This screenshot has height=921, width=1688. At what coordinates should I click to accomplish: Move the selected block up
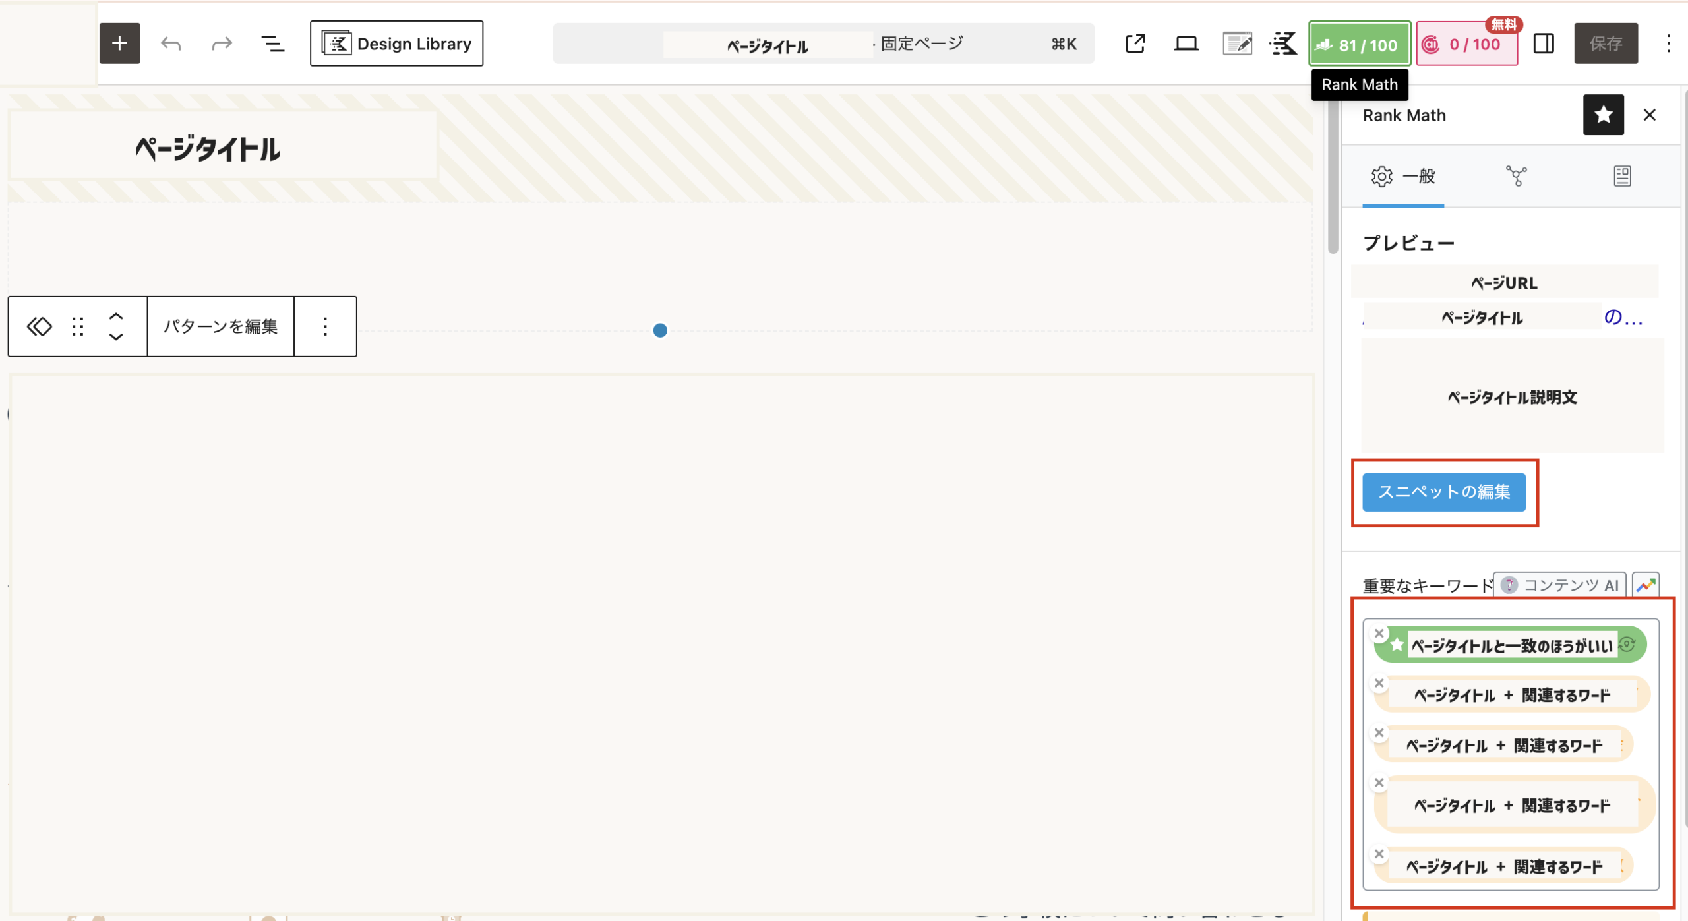(116, 316)
